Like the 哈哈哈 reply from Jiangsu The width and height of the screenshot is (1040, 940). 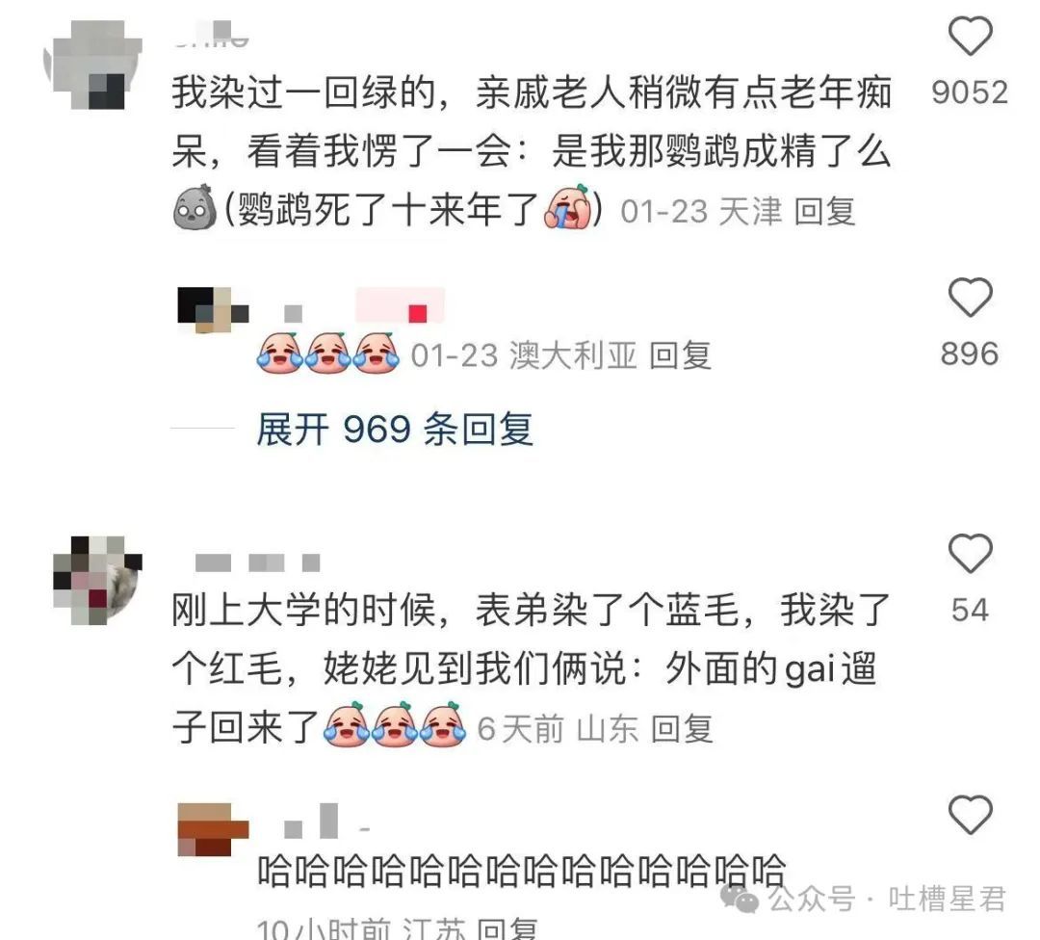click(x=971, y=814)
